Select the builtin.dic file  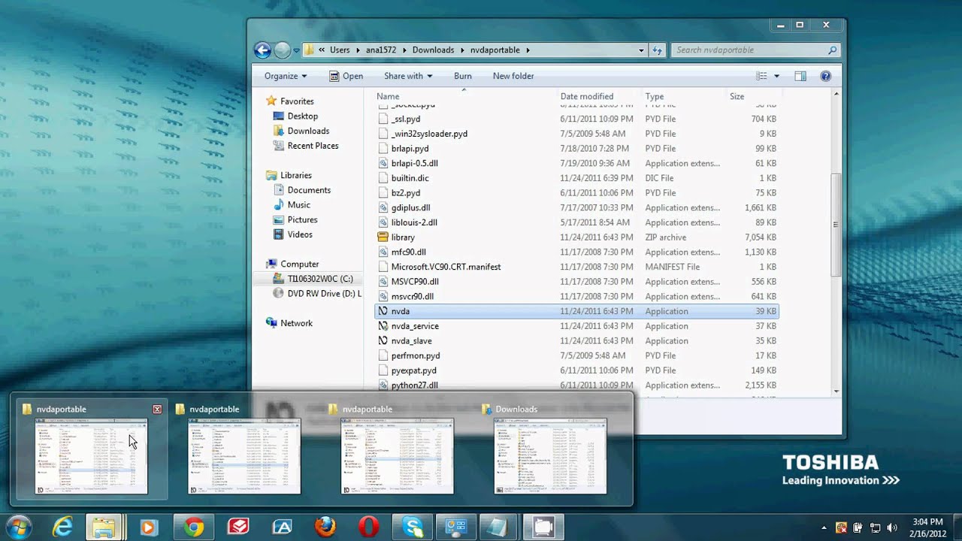[x=410, y=178]
